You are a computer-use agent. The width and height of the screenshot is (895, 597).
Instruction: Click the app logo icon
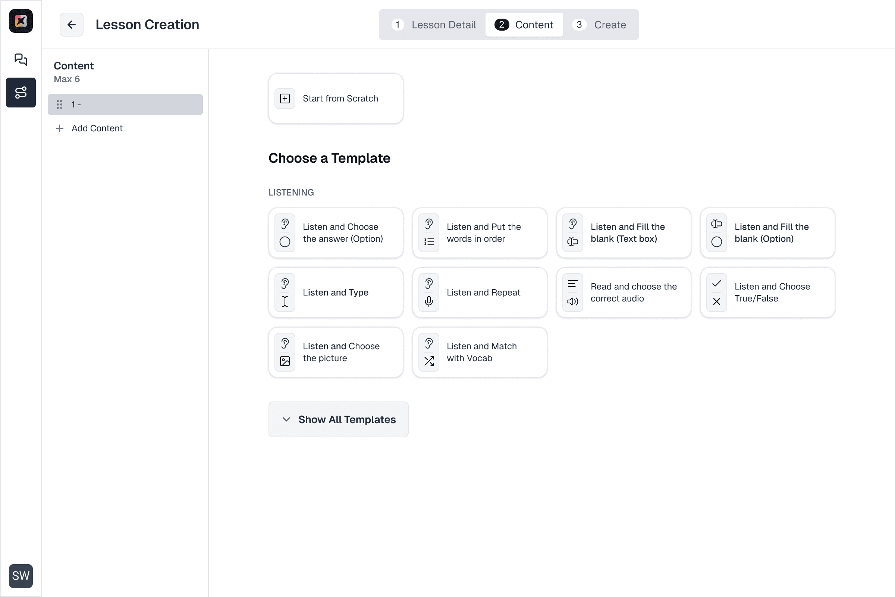pyautogui.click(x=21, y=21)
